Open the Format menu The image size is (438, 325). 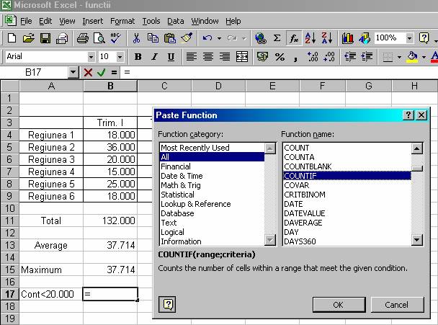coord(122,21)
